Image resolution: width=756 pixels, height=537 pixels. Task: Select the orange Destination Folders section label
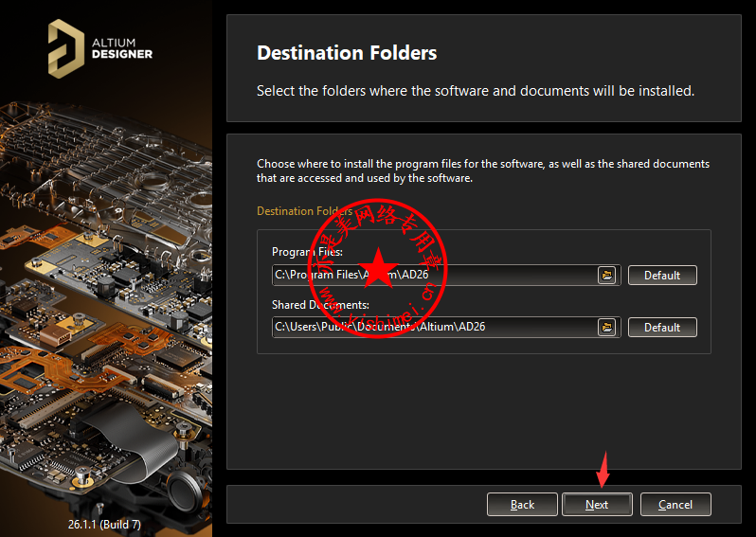click(304, 211)
